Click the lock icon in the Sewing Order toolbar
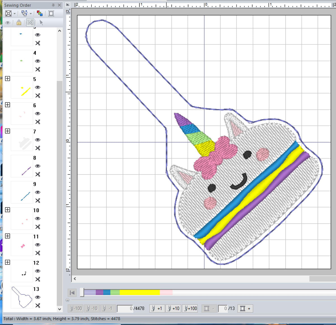 coord(18,23)
